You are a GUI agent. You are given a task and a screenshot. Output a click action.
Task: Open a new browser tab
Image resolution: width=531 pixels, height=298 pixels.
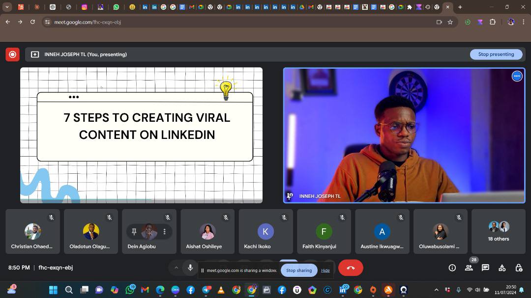click(x=460, y=7)
